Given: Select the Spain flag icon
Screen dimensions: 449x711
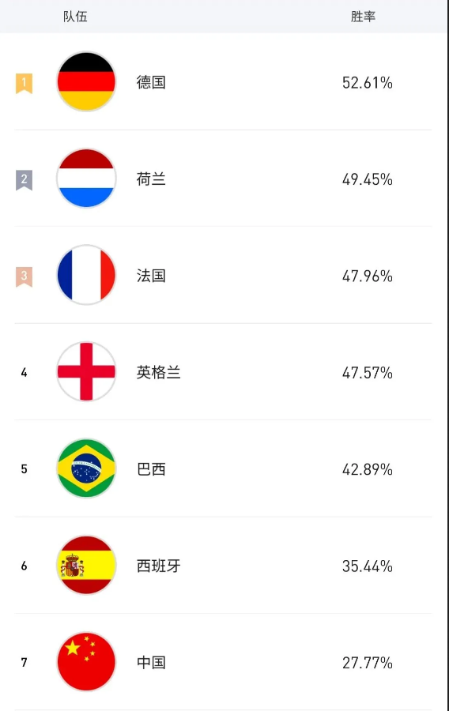Looking at the screenshot, I should click(x=86, y=565).
